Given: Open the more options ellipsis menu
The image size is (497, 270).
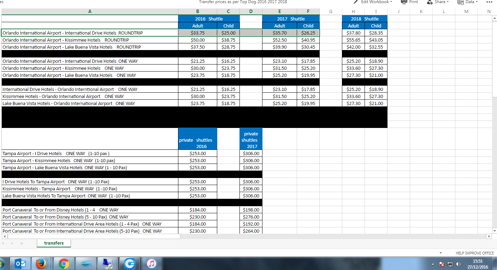Looking at the screenshot, I should pos(489,2).
